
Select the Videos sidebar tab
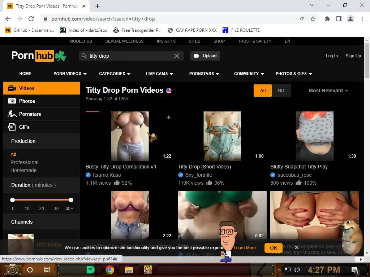(42, 88)
